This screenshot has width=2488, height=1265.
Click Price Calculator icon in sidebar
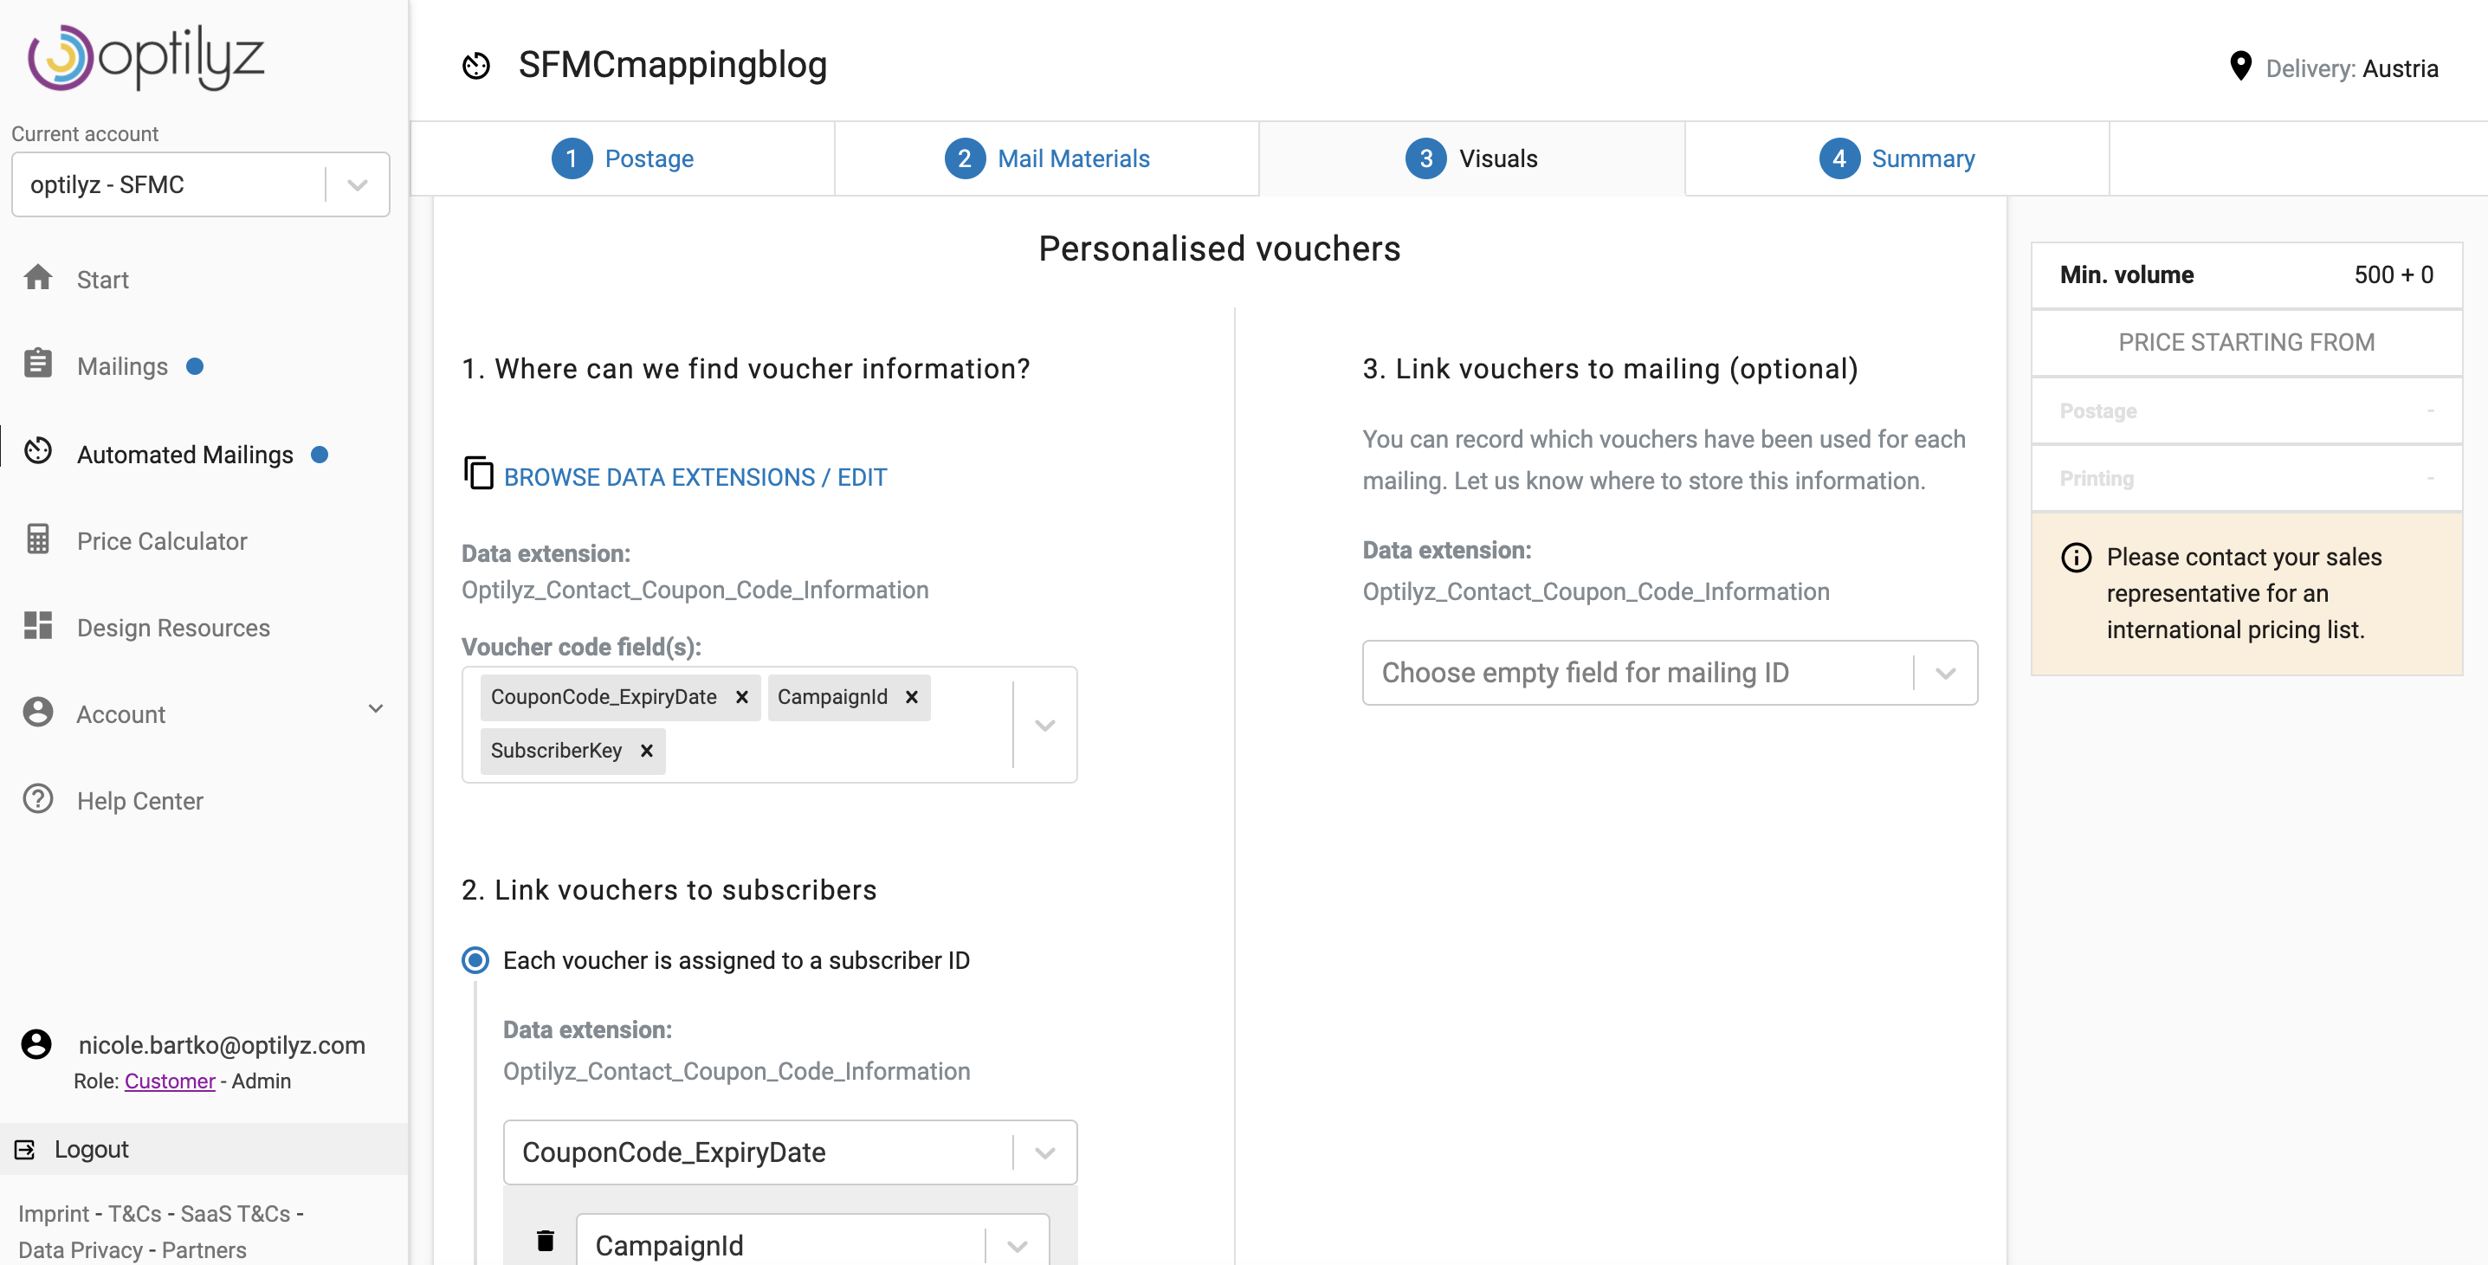pos(37,539)
